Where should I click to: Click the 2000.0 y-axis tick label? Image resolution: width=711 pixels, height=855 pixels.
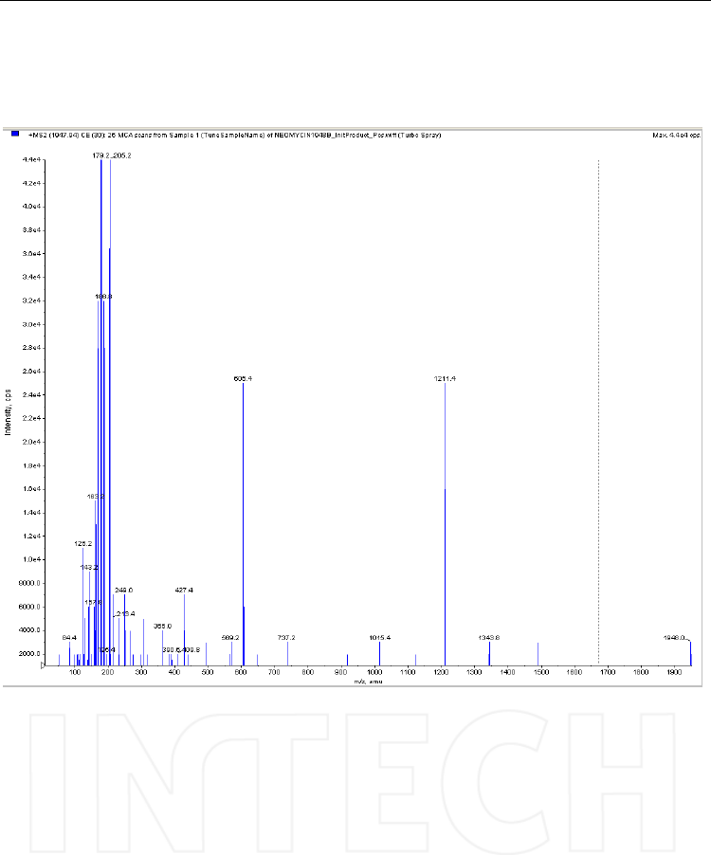pyautogui.click(x=29, y=653)
